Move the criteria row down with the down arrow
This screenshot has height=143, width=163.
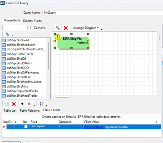[x=29, y=104]
